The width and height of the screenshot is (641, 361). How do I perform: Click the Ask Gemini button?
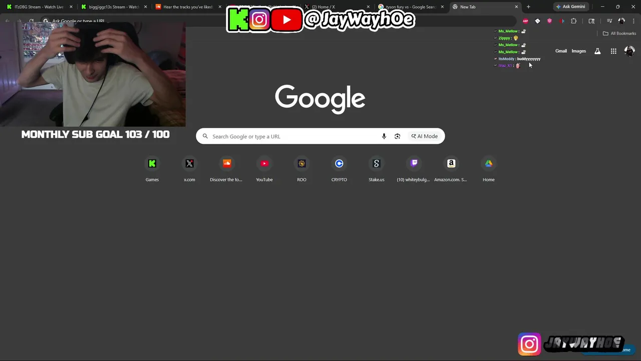click(570, 7)
